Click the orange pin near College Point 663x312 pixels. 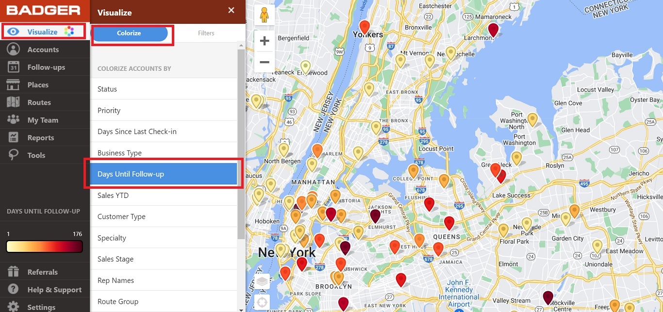click(413, 172)
